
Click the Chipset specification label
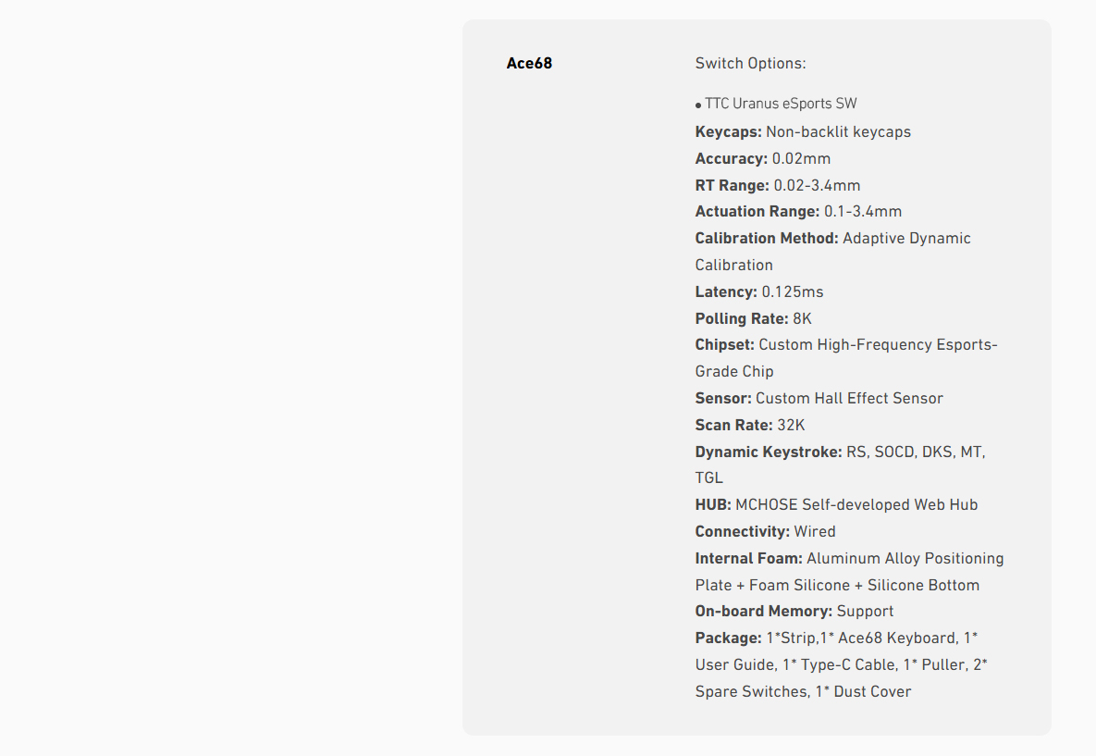(x=725, y=345)
